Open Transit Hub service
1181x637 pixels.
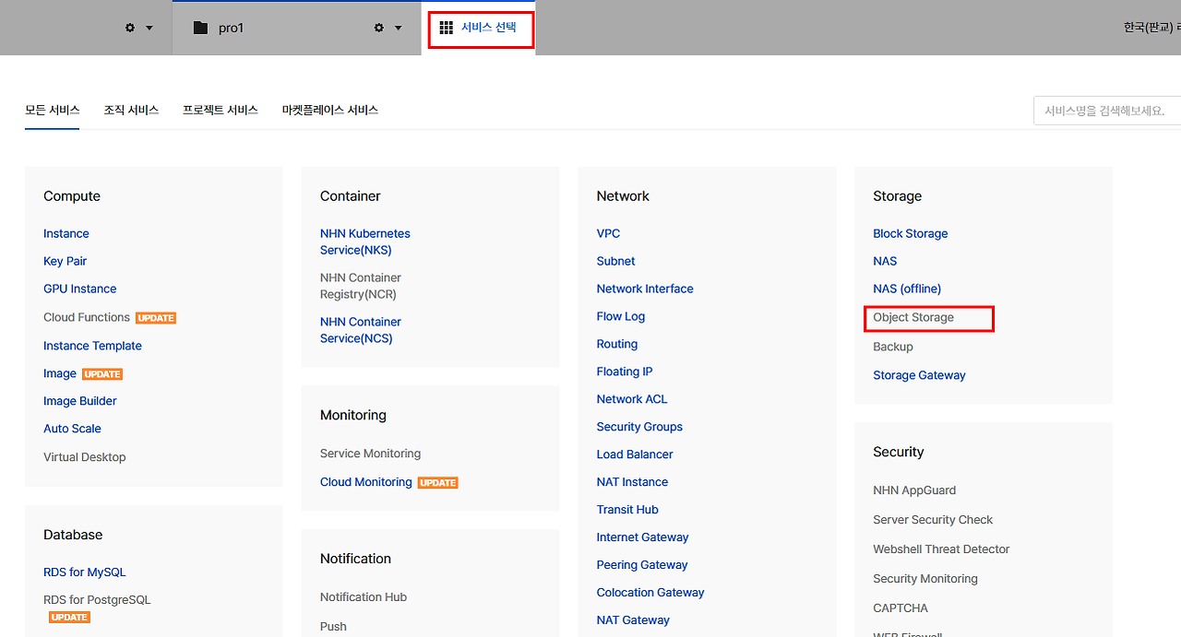627,510
